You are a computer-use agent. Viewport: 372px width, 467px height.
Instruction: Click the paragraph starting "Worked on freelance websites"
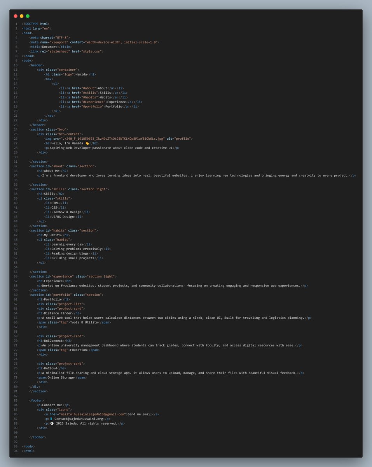click(x=171, y=286)
